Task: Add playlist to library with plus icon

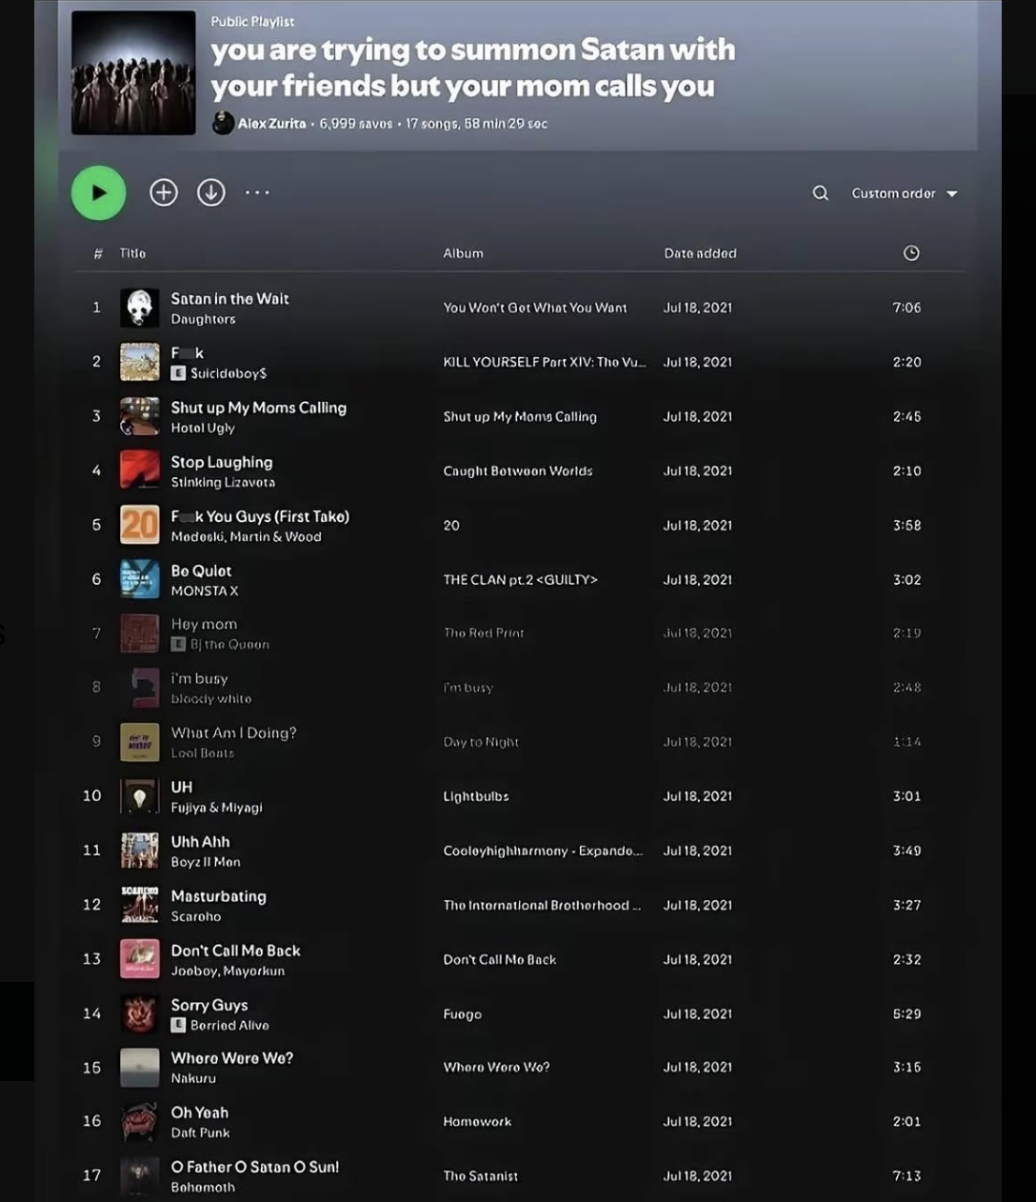Action: [x=164, y=192]
